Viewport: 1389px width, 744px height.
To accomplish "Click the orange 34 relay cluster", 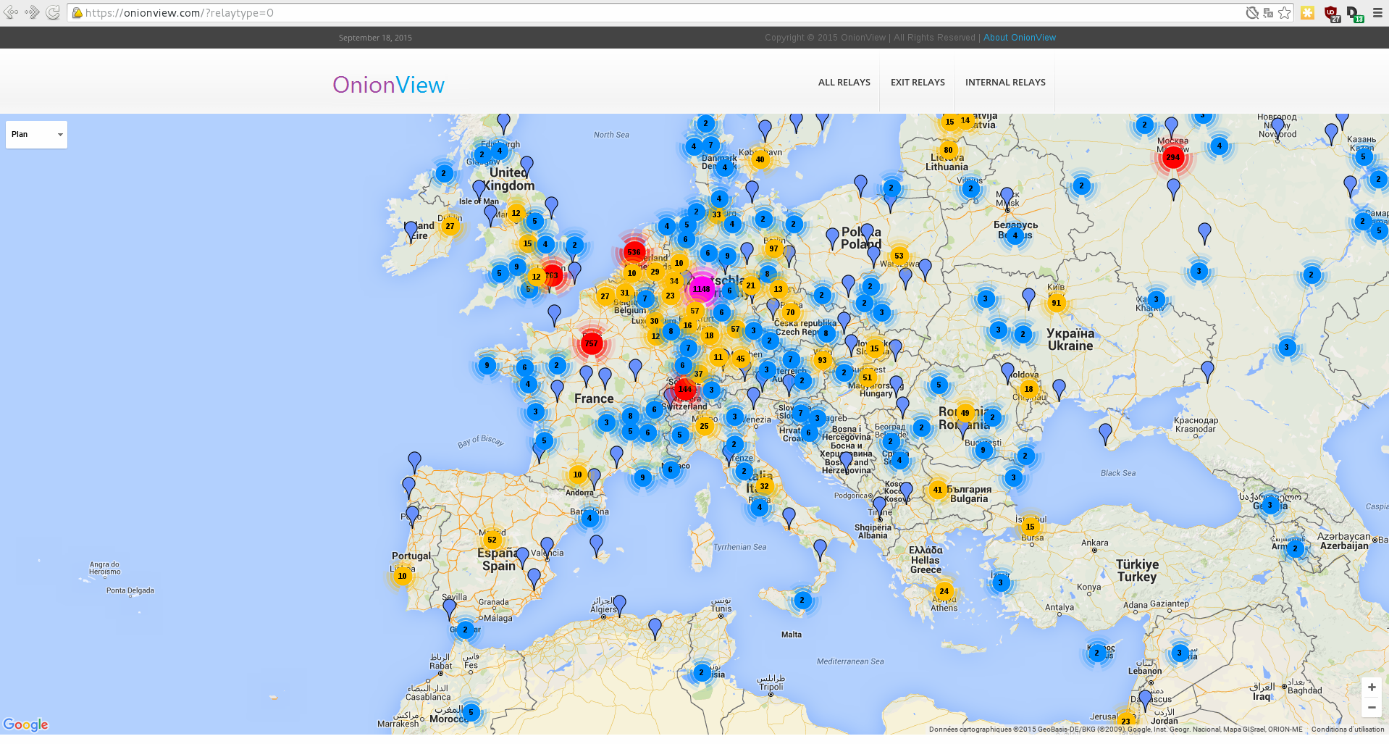I will 674,281.
